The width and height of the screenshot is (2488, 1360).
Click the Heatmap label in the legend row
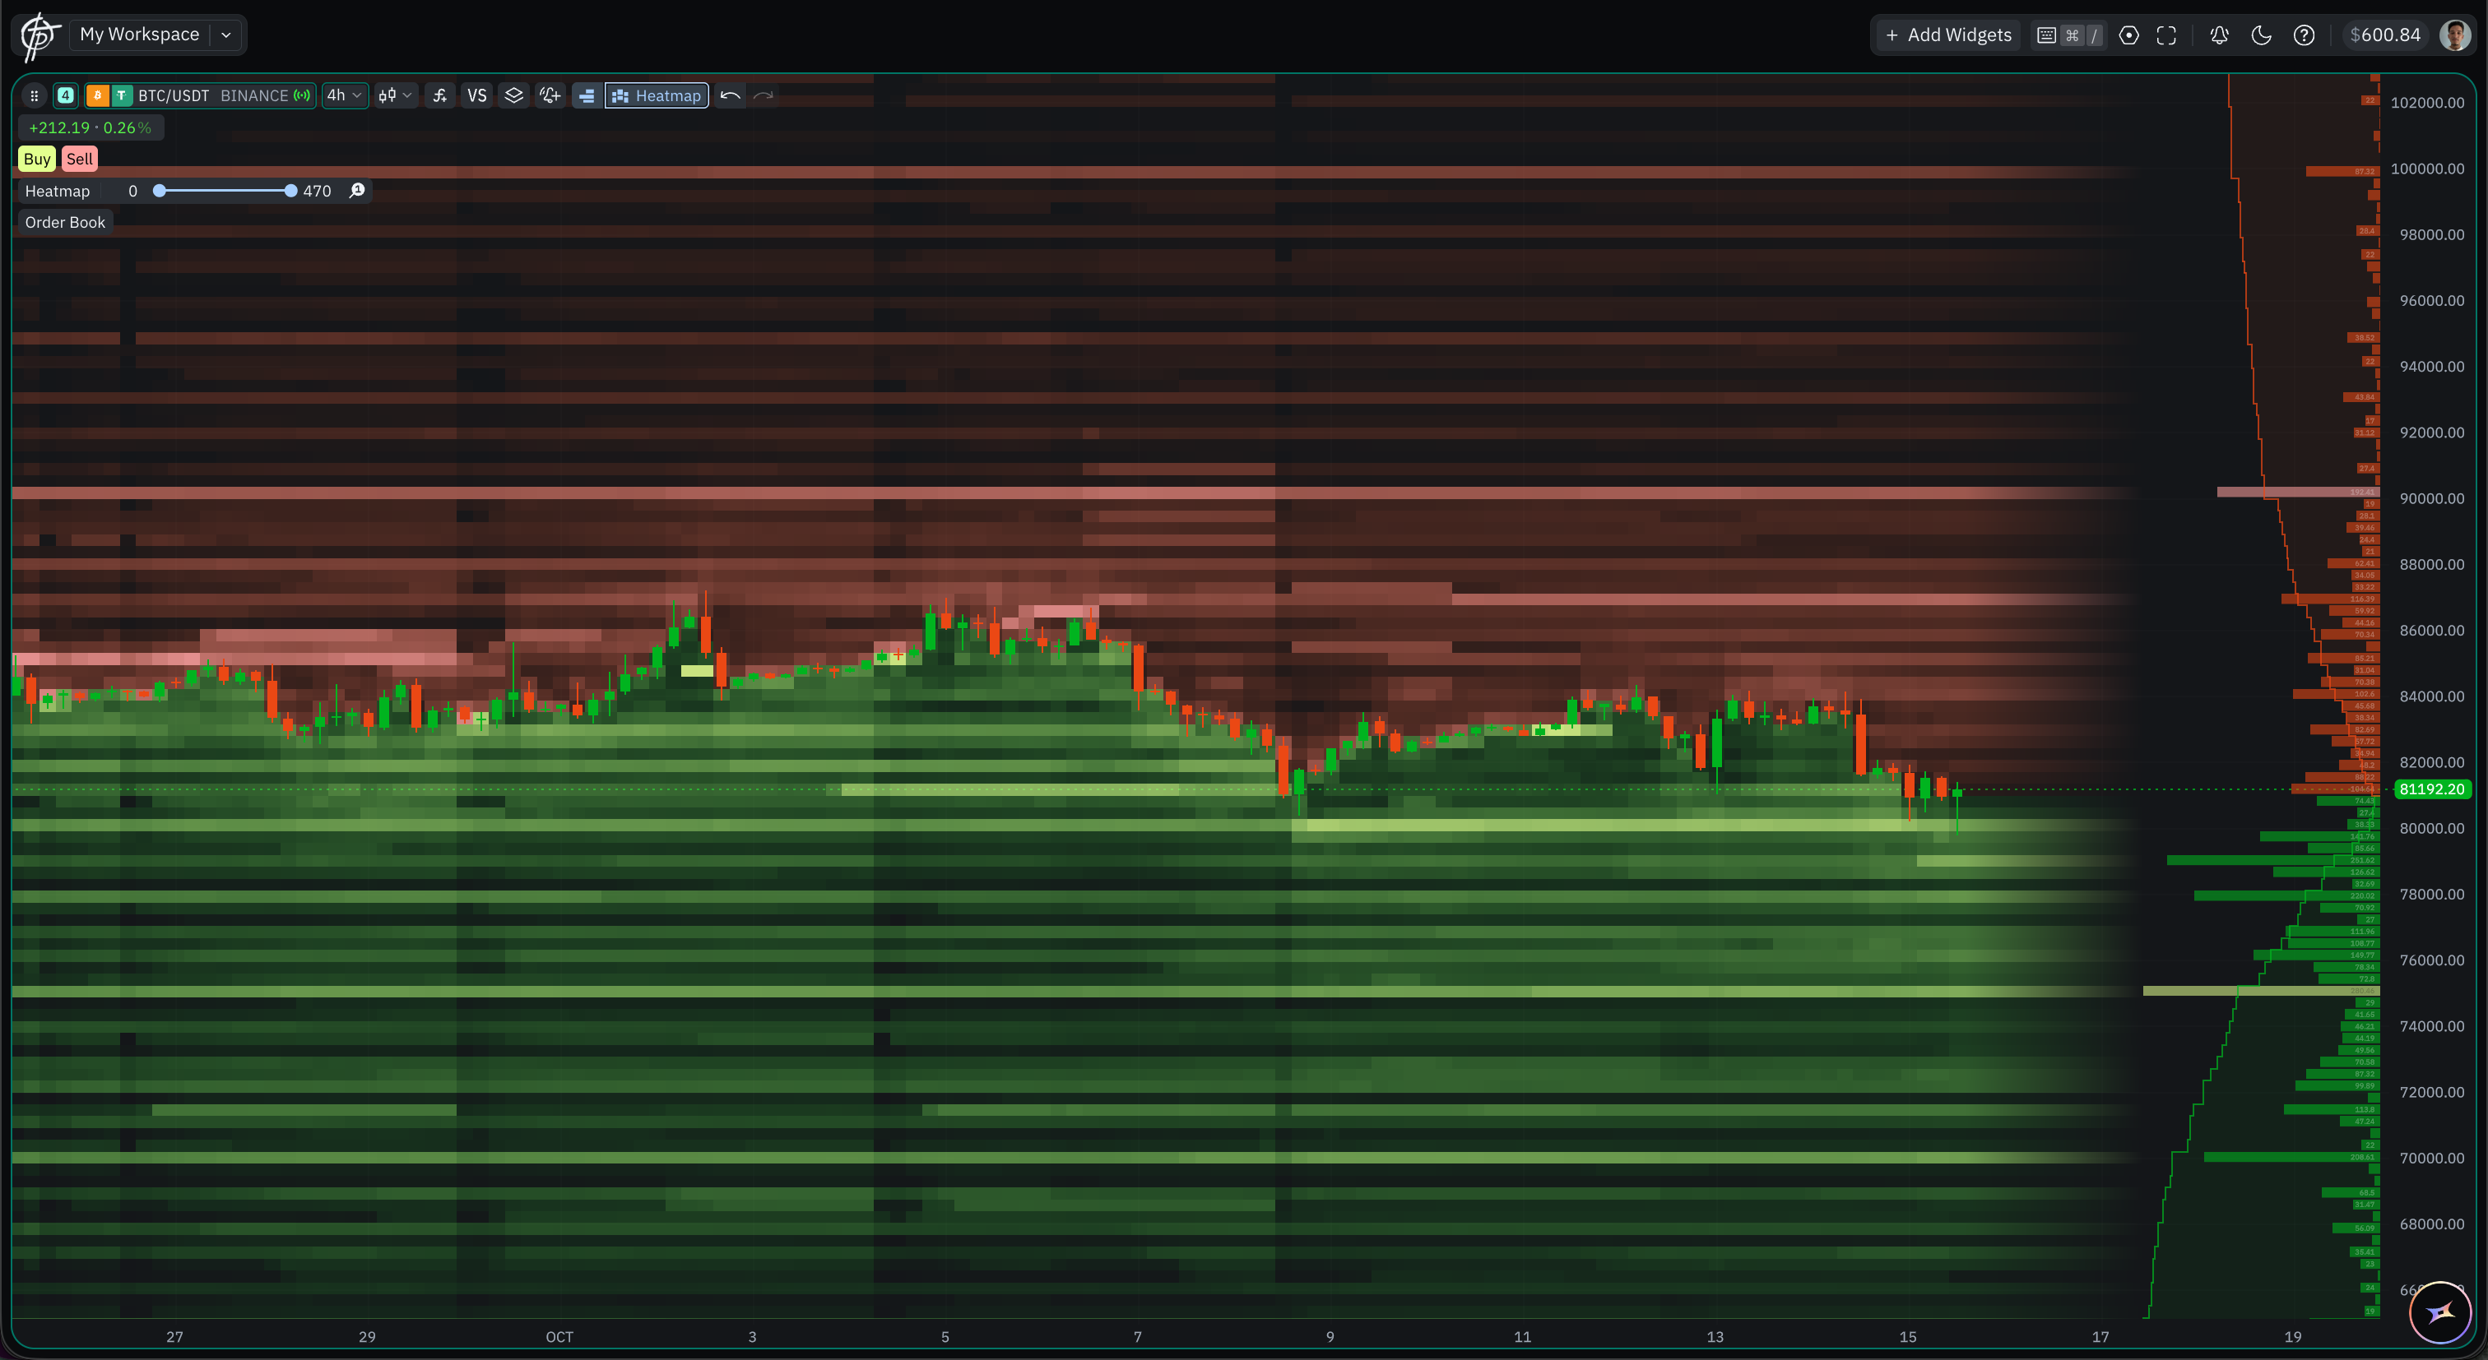pyautogui.click(x=57, y=191)
